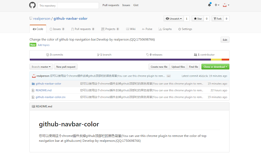Click the watchers count next to Unwatch
The image size is (261, 163).
tap(186, 19)
